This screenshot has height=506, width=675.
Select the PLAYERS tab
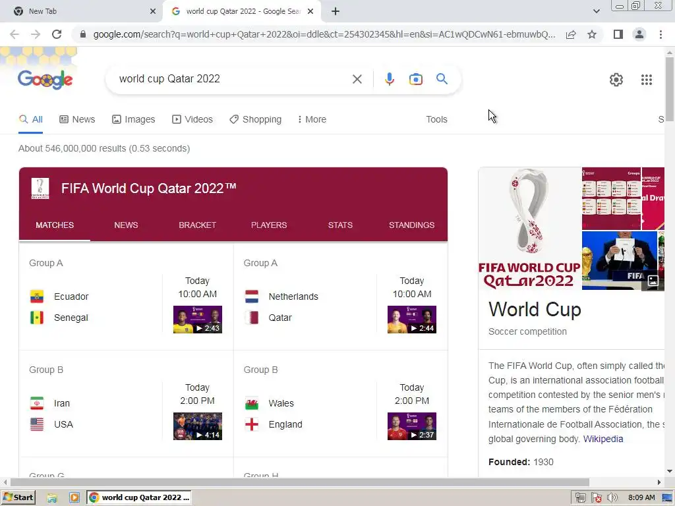(269, 225)
